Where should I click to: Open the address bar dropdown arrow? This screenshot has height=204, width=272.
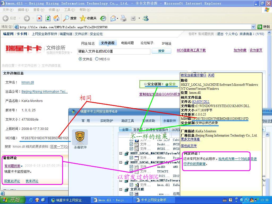(253, 27)
